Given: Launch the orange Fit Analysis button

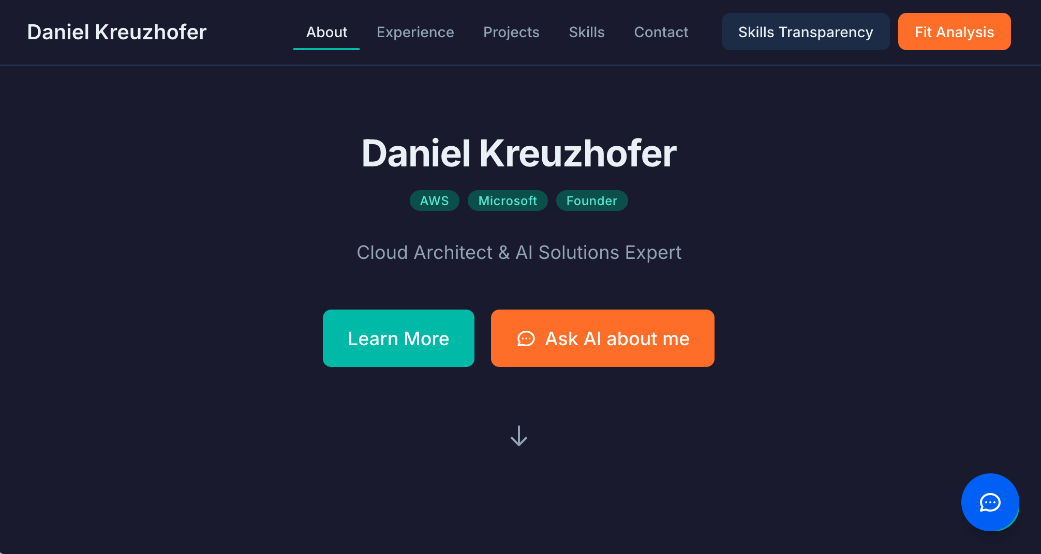Looking at the screenshot, I should (954, 32).
